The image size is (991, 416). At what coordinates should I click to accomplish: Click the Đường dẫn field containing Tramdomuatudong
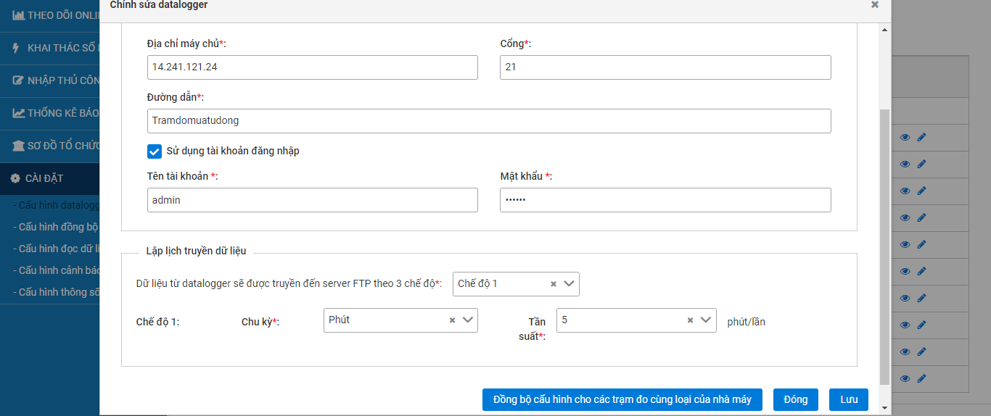[488, 121]
